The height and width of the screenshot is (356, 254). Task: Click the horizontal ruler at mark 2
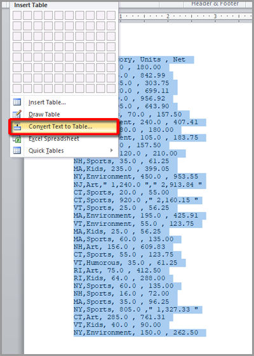(168, 16)
